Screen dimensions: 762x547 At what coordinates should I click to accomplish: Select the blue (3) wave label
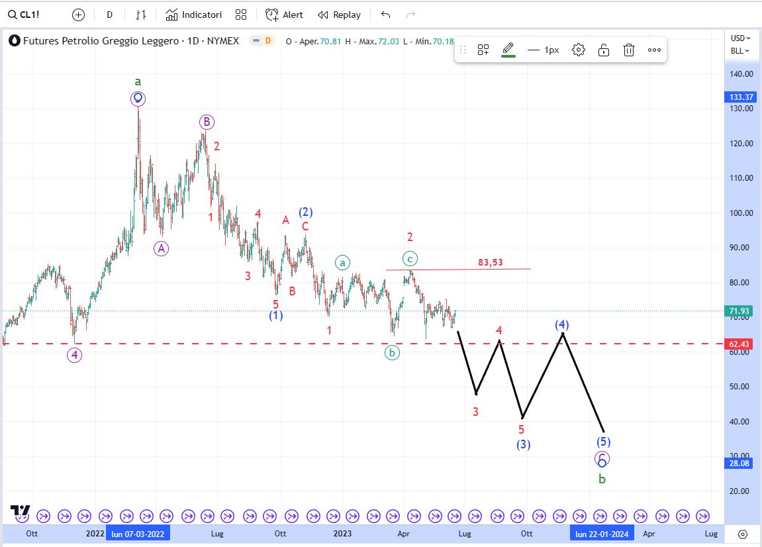(524, 444)
